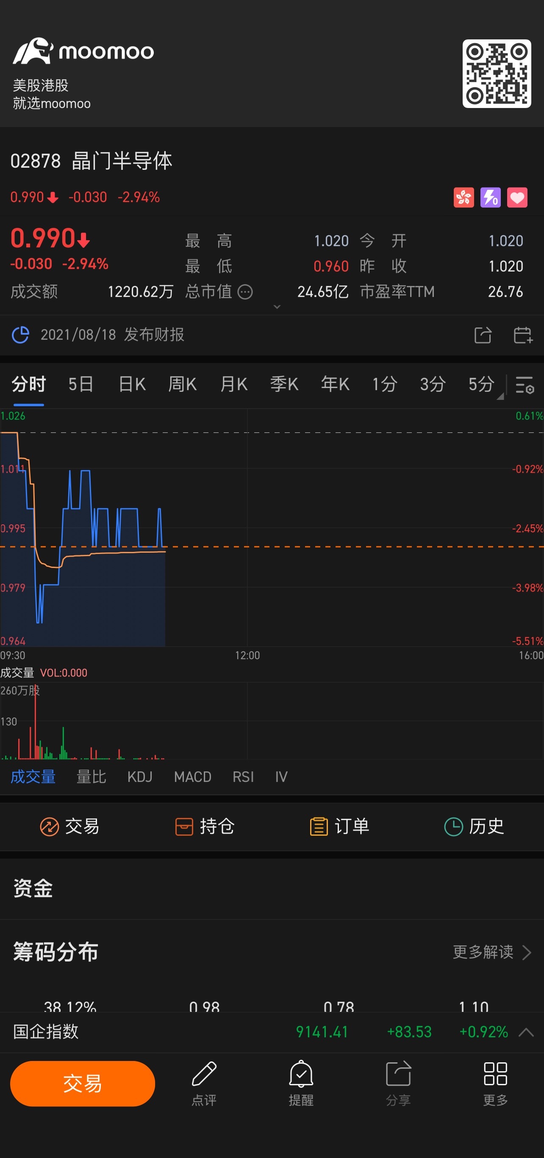Screen dimensions: 544x1158
Task: Expand the quote details chevron
Action: coord(277,307)
